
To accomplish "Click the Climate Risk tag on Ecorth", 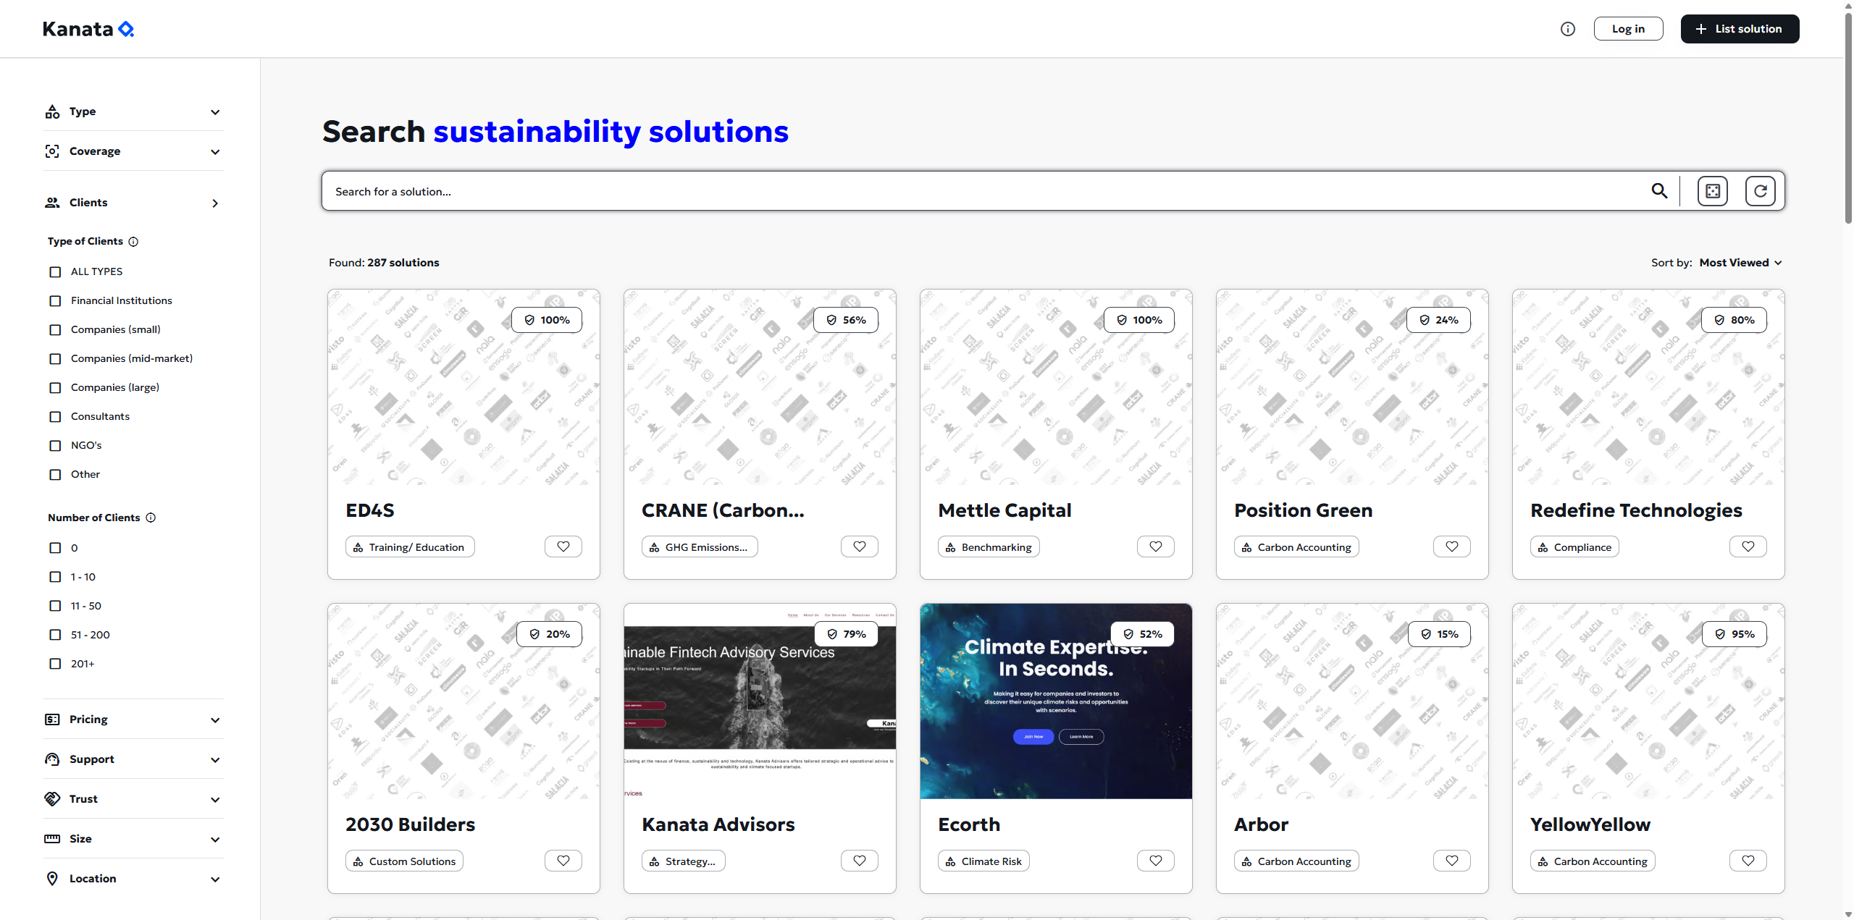I will [x=983, y=861].
